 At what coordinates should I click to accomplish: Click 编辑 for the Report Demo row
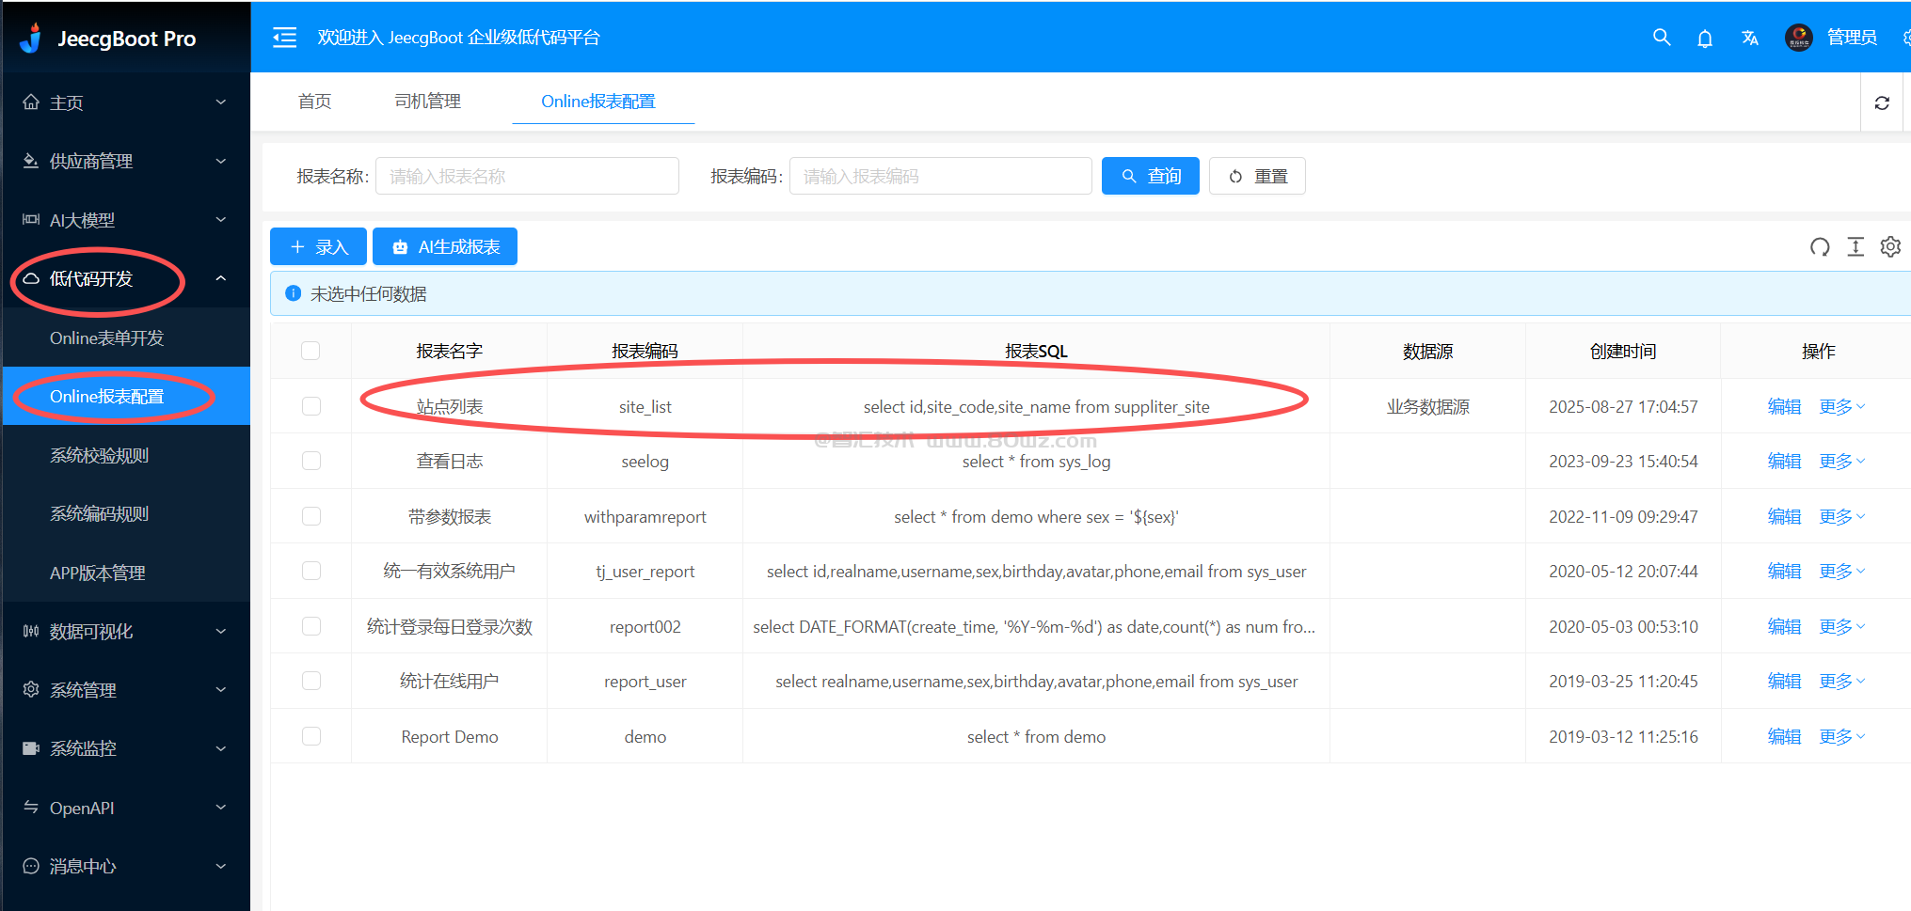pos(1784,736)
